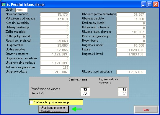The width and height of the screenshot is (160, 115).
Task: Select the Dugoročni izvori field
Action: [x=131, y=54]
